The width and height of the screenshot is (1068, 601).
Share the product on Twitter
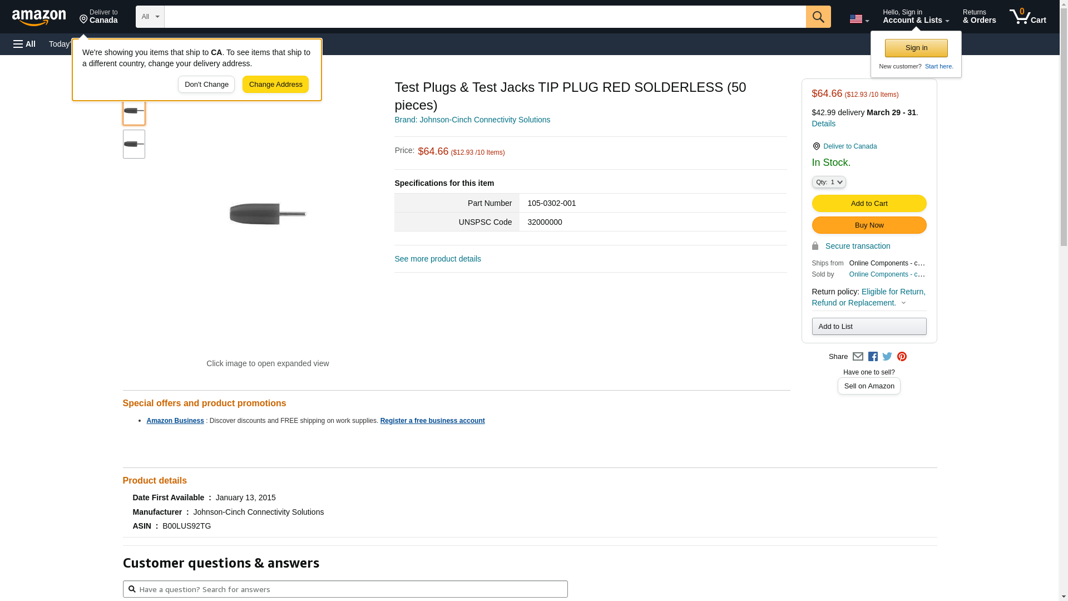tap(887, 357)
